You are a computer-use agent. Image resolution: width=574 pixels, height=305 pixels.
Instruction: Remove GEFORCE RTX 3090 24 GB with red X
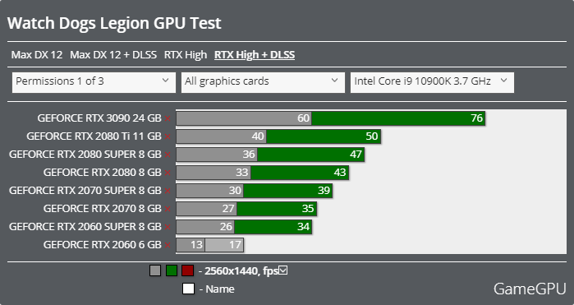(x=168, y=118)
